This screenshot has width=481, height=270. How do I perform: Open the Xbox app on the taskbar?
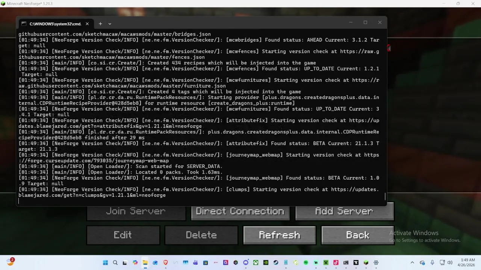click(256, 262)
